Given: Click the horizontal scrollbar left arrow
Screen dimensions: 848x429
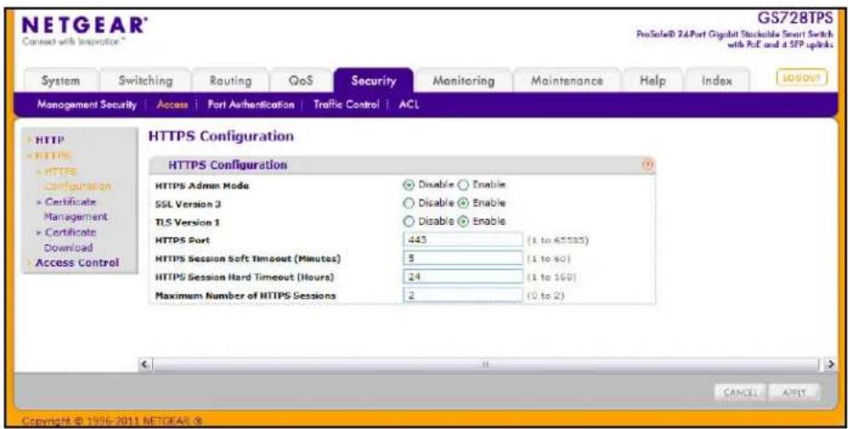Looking at the screenshot, I should point(144,364).
